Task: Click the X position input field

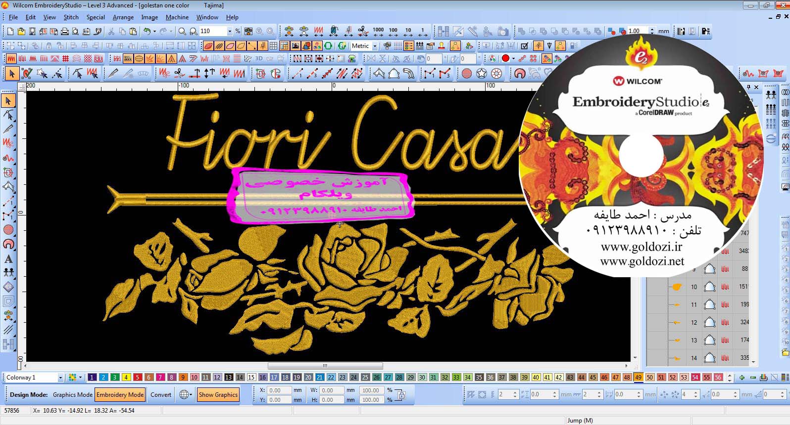Action: 279,390
